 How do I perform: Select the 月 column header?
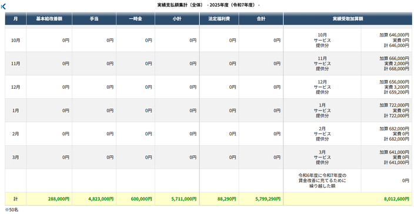point(15,19)
